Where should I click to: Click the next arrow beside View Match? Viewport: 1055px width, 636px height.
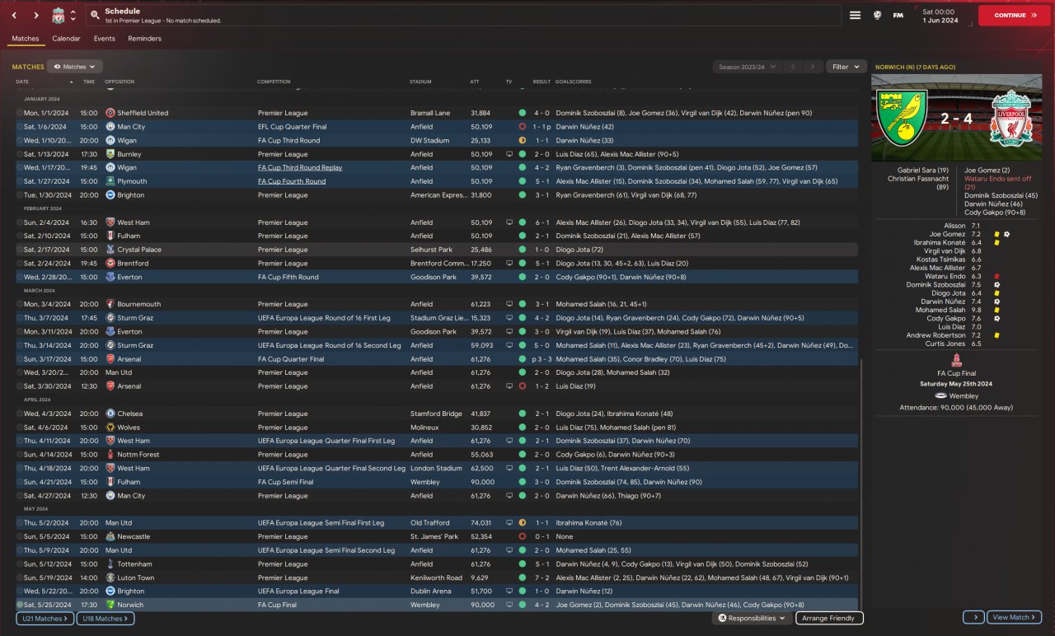click(x=973, y=617)
